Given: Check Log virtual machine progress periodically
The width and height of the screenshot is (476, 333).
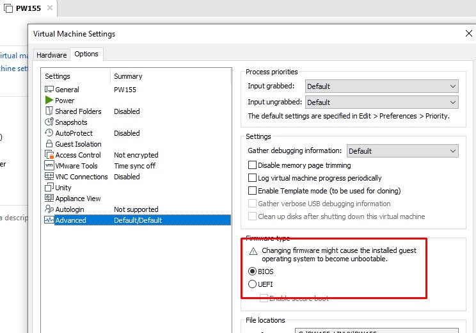Looking at the screenshot, I should pyautogui.click(x=252, y=178).
